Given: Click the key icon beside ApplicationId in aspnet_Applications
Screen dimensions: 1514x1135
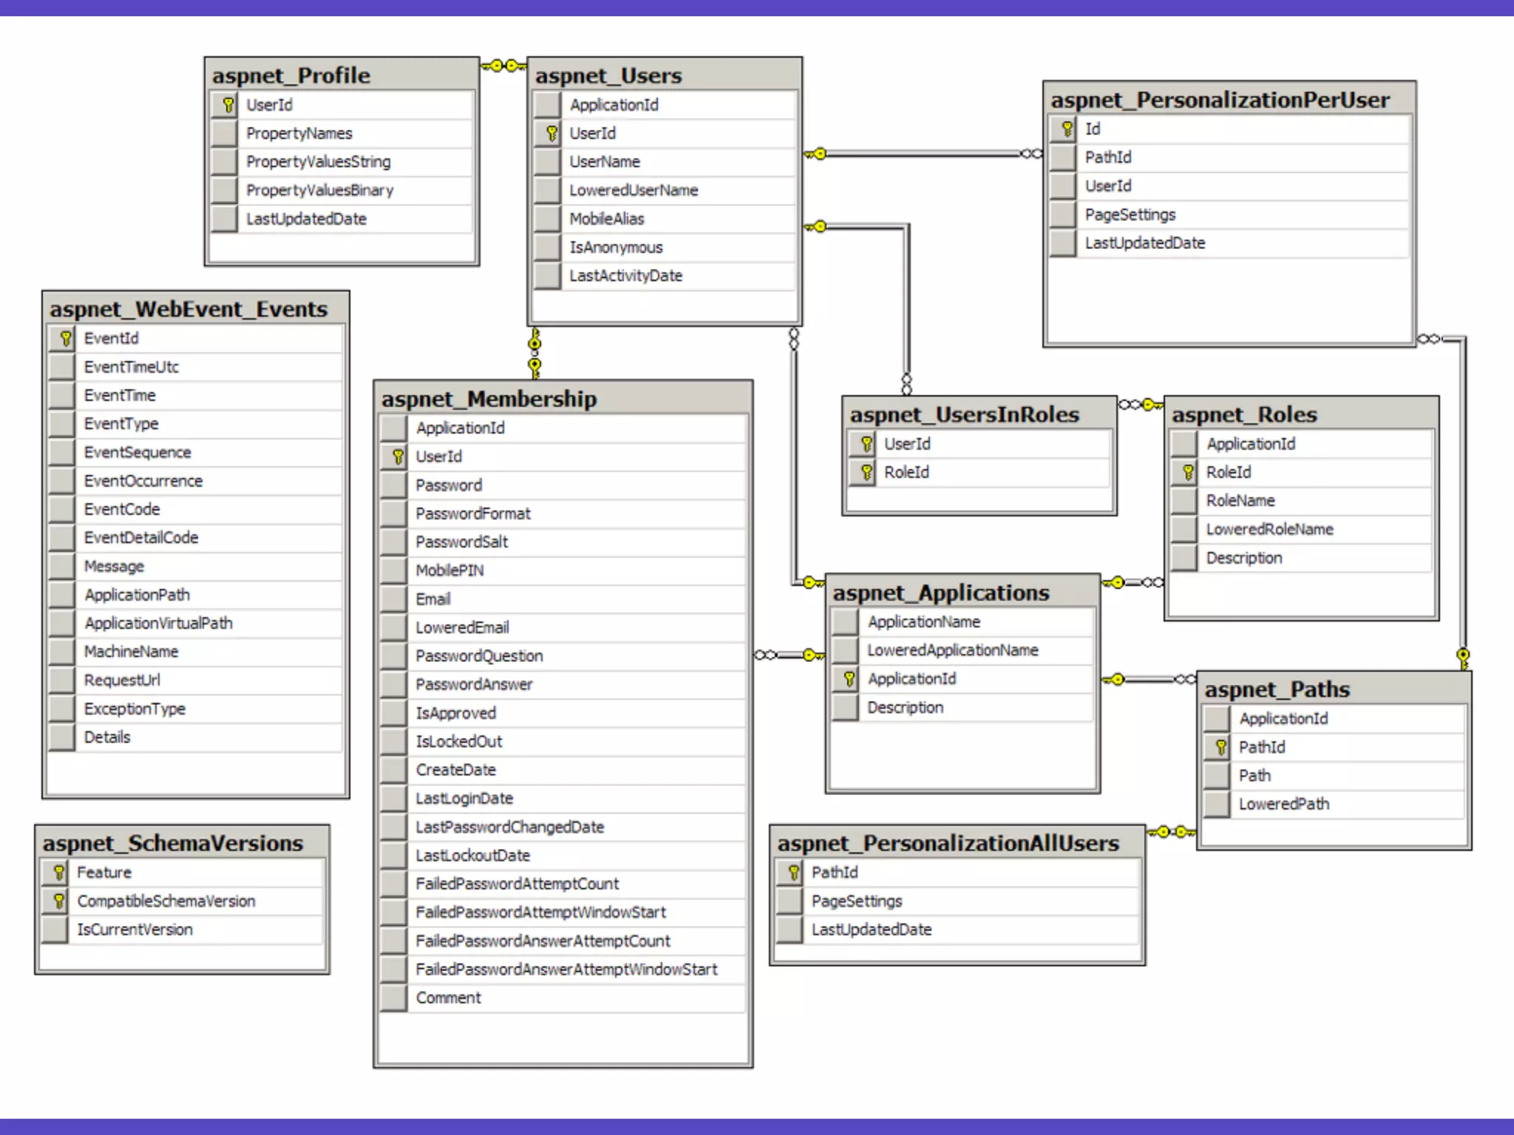Looking at the screenshot, I should click(849, 679).
